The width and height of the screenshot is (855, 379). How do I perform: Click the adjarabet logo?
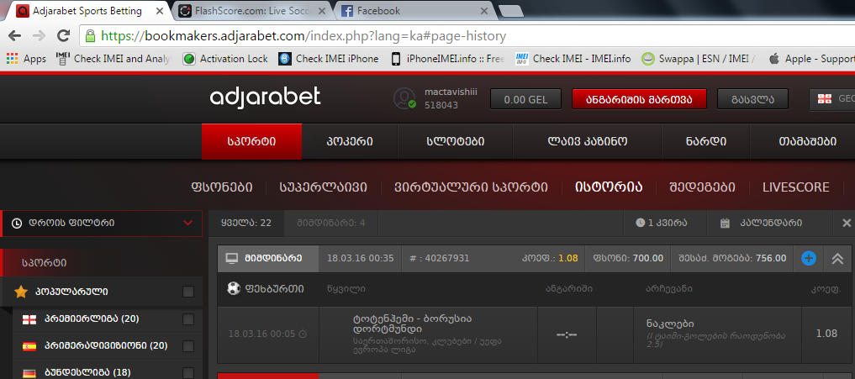(266, 97)
